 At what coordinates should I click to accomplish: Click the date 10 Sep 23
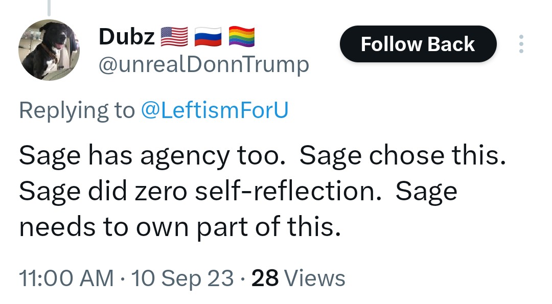(x=182, y=278)
